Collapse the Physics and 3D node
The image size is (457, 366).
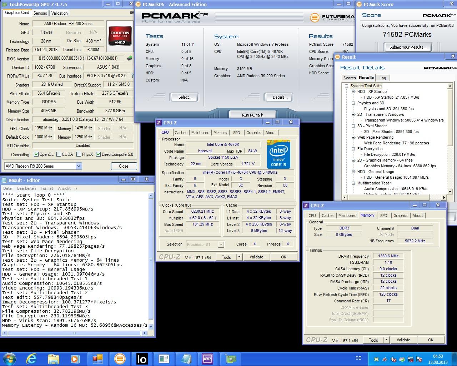(353, 103)
